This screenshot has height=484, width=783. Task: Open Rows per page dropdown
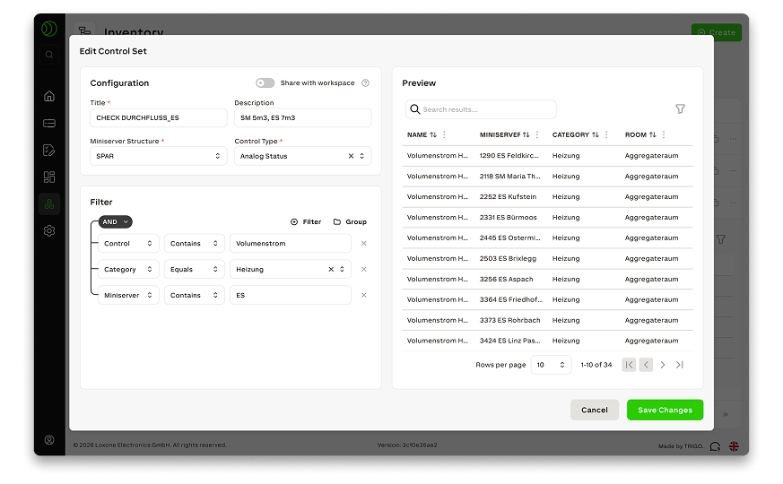pos(551,365)
